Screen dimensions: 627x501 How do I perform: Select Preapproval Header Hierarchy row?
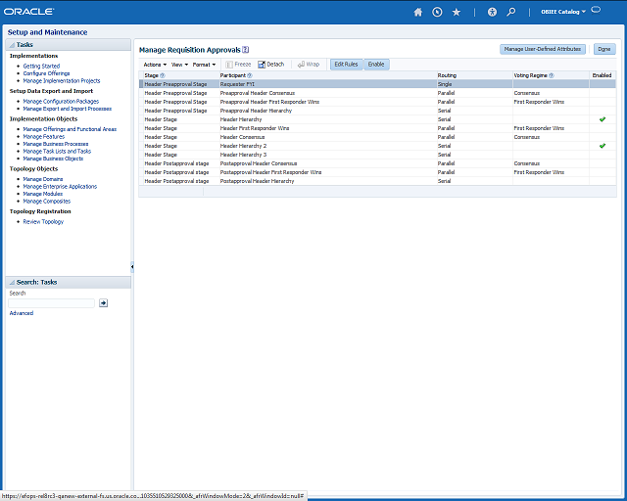coord(377,111)
